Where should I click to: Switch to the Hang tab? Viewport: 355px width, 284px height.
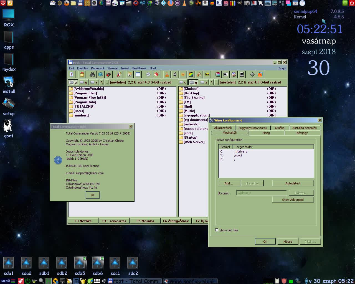pos(266,133)
